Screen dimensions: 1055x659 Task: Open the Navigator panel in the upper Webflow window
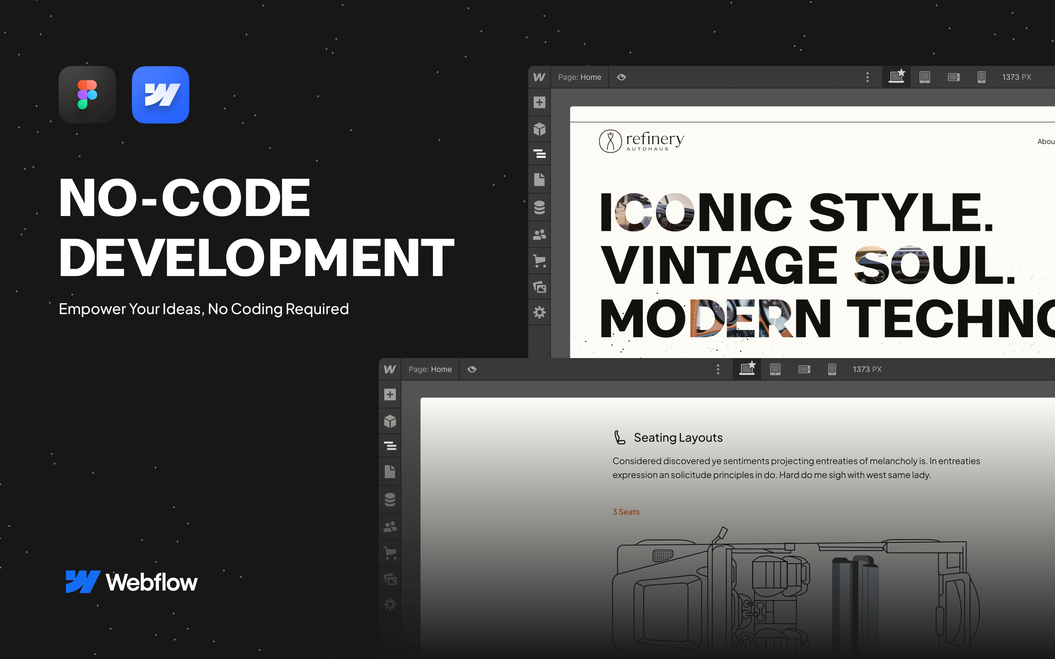click(x=539, y=154)
